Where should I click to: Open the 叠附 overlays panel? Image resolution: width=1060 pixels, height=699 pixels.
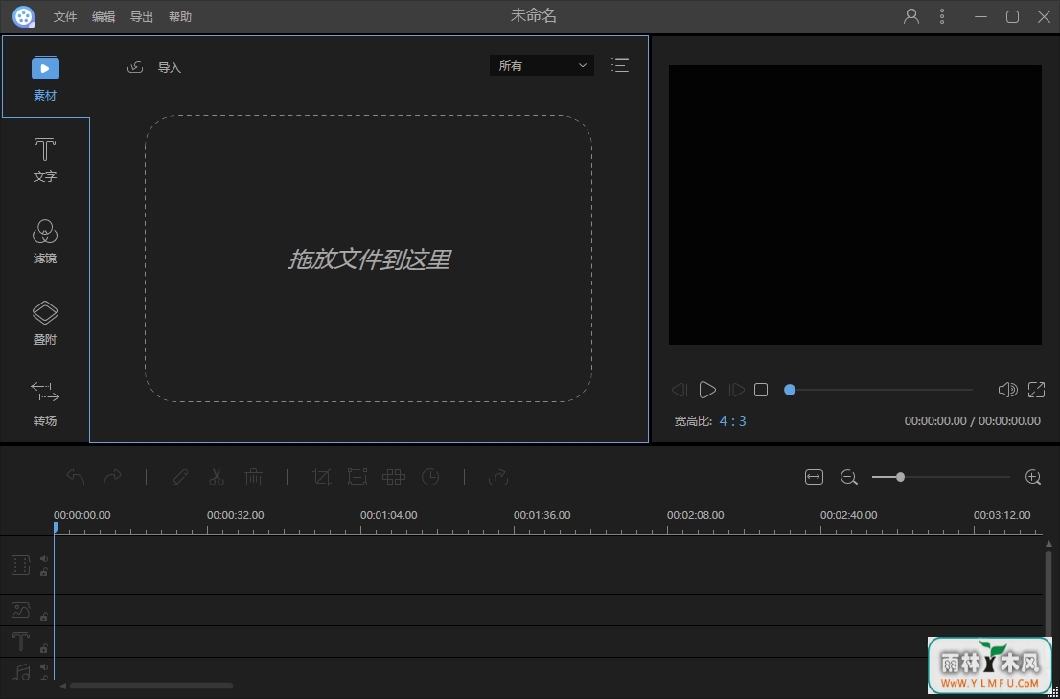tap(45, 323)
